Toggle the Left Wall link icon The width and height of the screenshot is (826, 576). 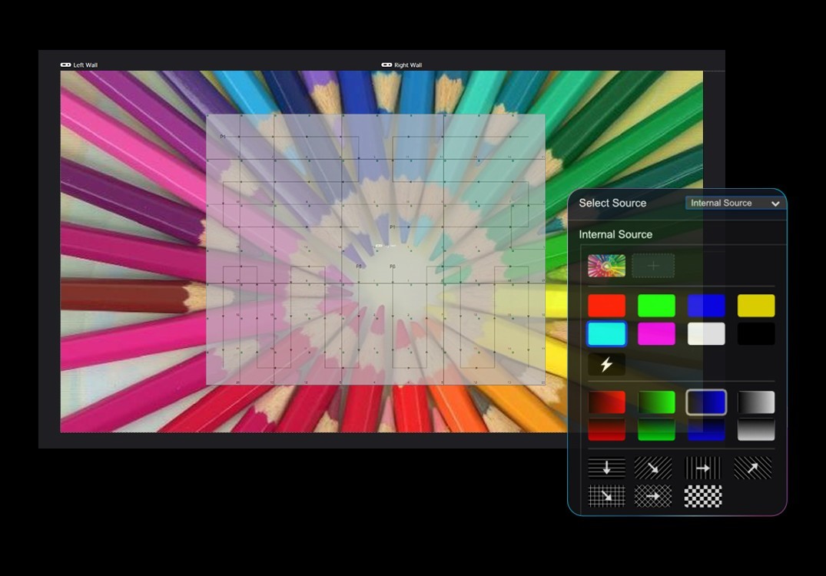point(65,65)
